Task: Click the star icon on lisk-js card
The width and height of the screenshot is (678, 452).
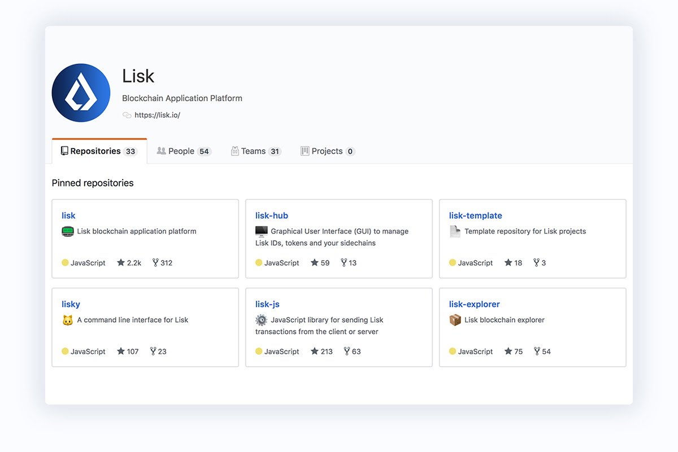Action: 315,351
